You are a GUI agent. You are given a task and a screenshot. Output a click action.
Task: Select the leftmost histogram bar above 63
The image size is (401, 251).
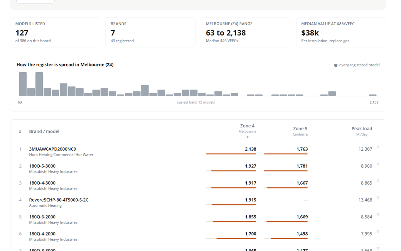coord(23,84)
